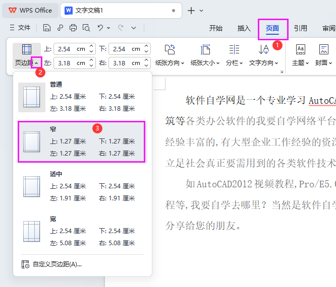Expand the quick access toolbar customization chevron
The width and height of the screenshot is (336, 287).
click(134, 28)
